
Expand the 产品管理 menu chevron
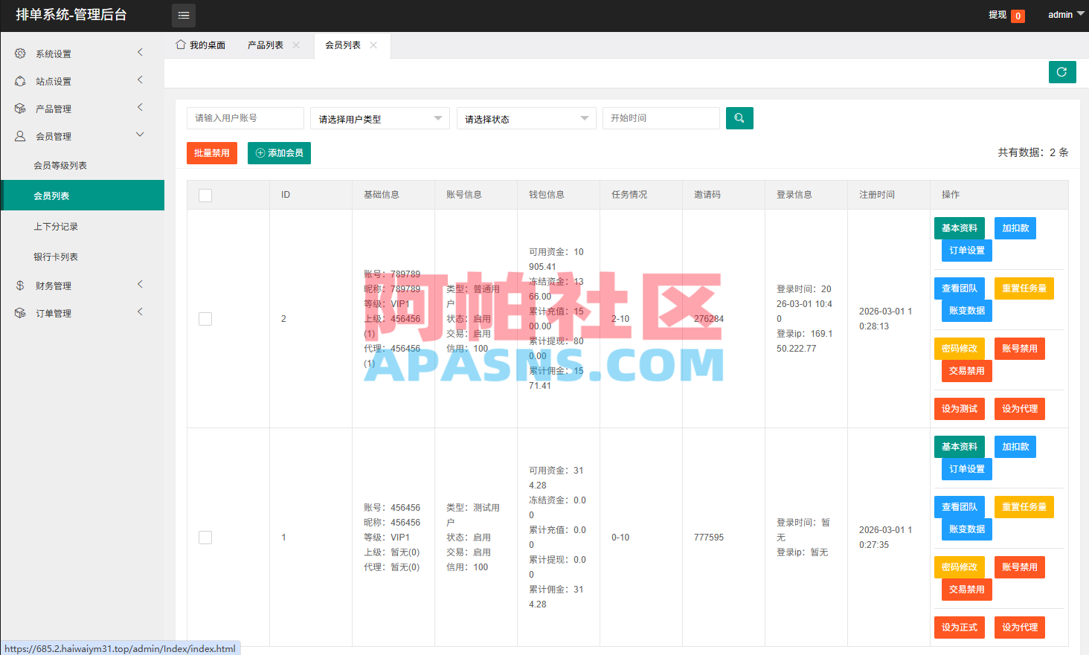click(140, 107)
